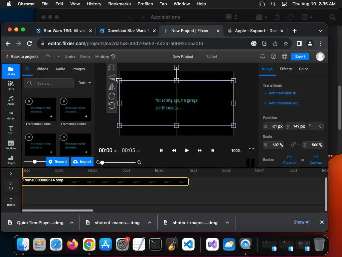The image size is (342, 257).
Task: Click the library Search field
Action: click(x=49, y=83)
